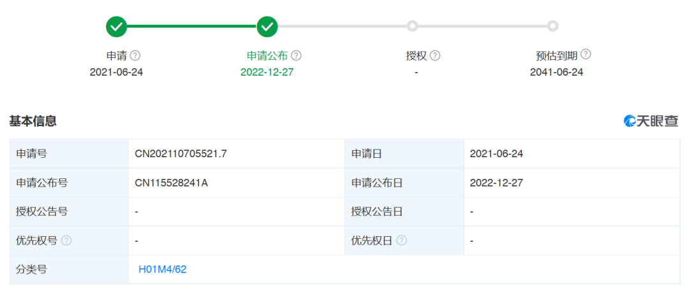Click the green checkmark above 申请公布
The width and height of the screenshot is (689, 303).
pos(267,27)
